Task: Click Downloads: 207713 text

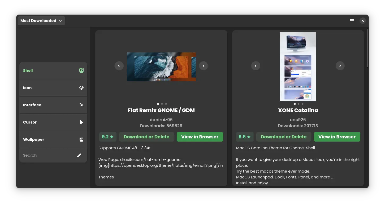Action: point(298,126)
